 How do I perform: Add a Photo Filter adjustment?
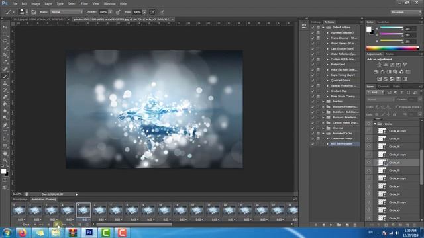[x=396, y=72]
